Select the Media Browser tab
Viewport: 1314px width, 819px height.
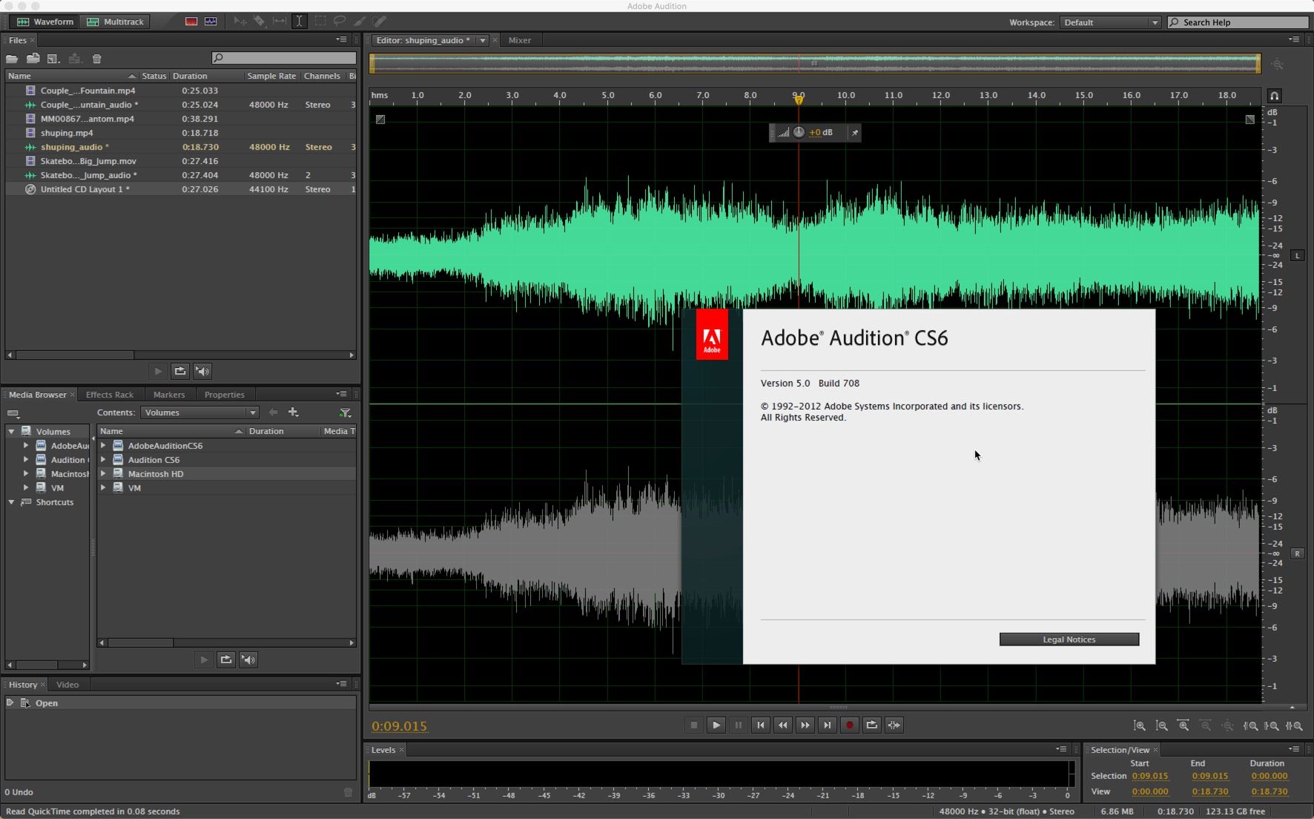pyautogui.click(x=37, y=395)
